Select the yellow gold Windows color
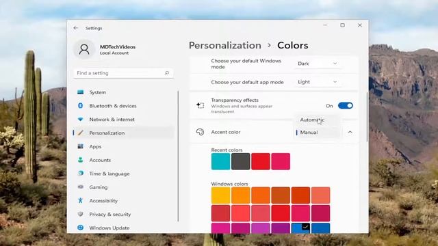Image resolution: width=438 pixels, height=246 pixels. [220, 195]
